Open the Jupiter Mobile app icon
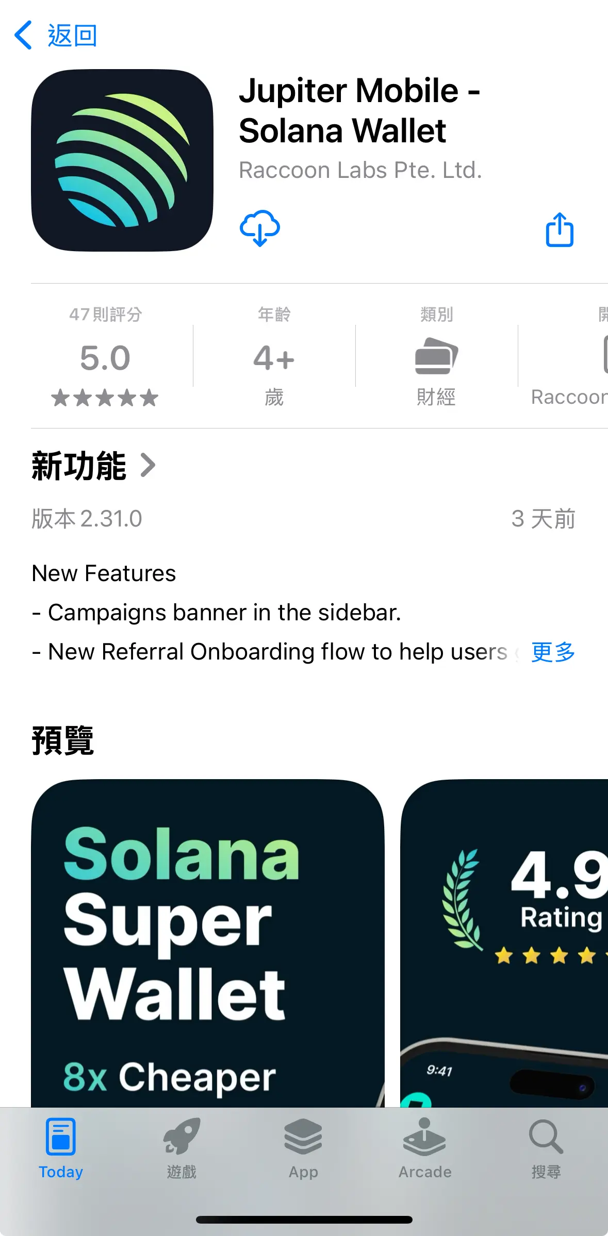Screen dimensions: 608x1236 coord(122,160)
